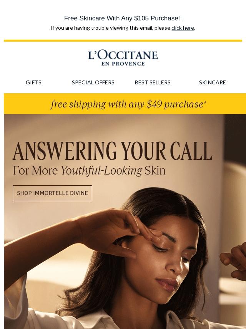Click the "trouble viewing this email" text

click(113, 28)
